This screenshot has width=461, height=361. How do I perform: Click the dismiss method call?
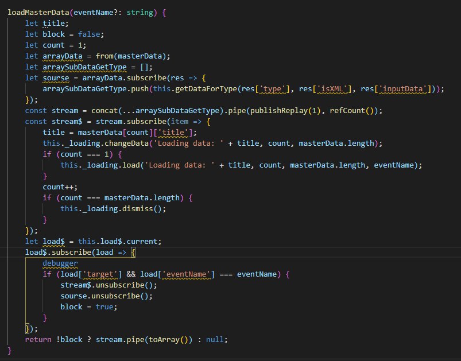pos(138,209)
